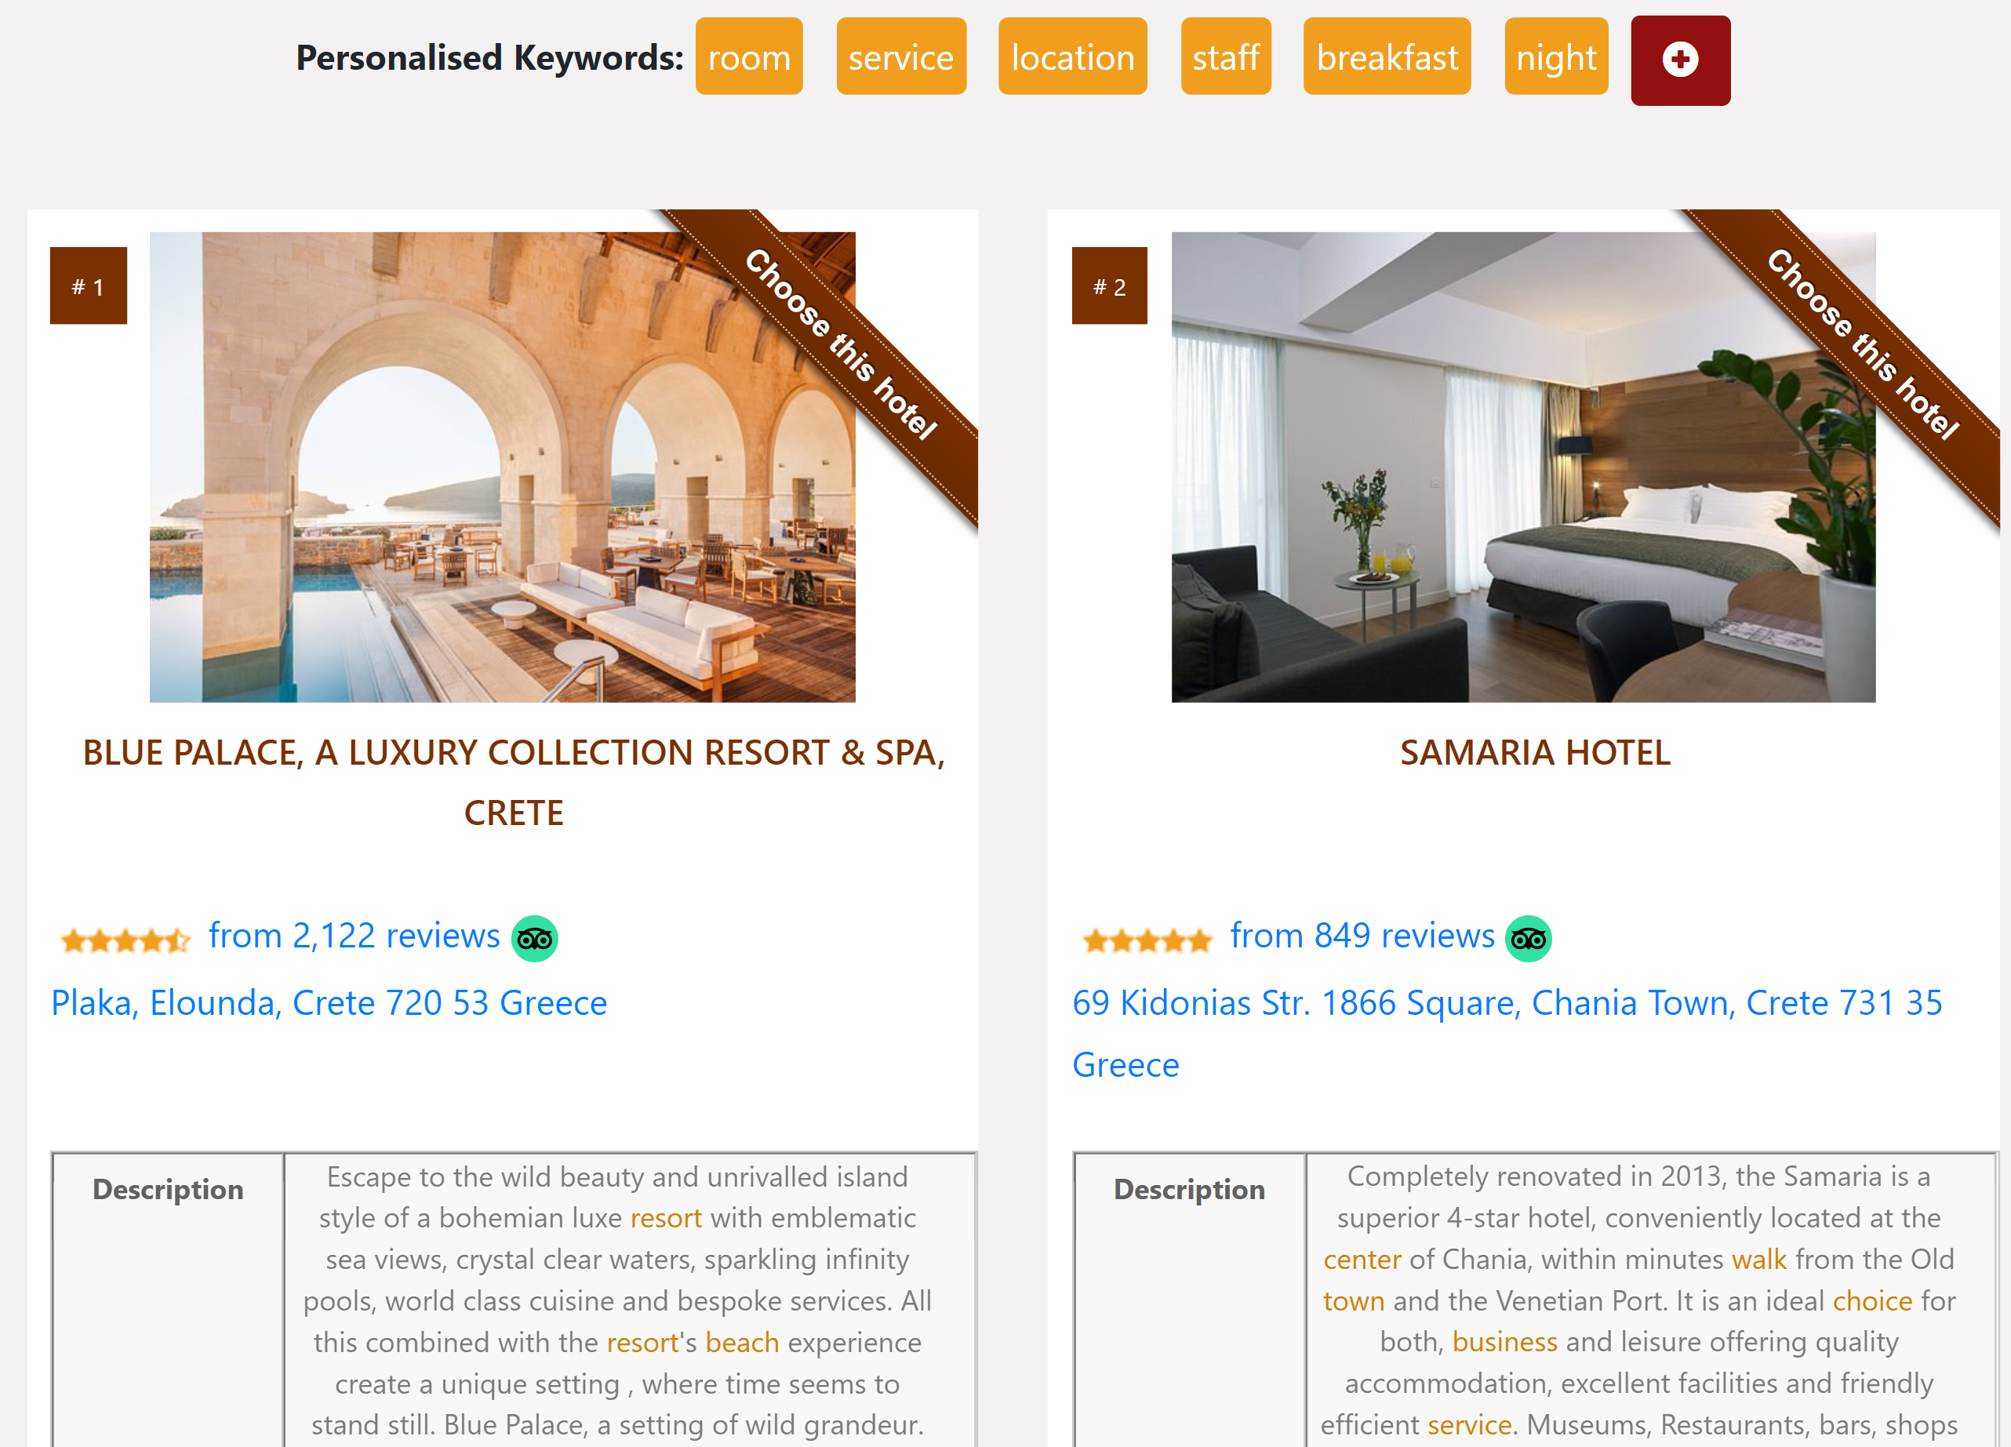Click the red plus add keyword button
This screenshot has width=2011, height=1447.
pyautogui.click(x=1680, y=60)
